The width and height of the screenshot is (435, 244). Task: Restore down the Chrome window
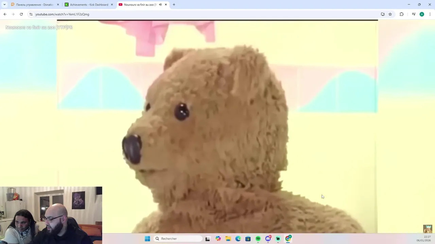(419, 4)
